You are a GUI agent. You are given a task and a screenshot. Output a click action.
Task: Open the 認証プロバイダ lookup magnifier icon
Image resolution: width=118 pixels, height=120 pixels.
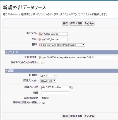coord(71,88)
